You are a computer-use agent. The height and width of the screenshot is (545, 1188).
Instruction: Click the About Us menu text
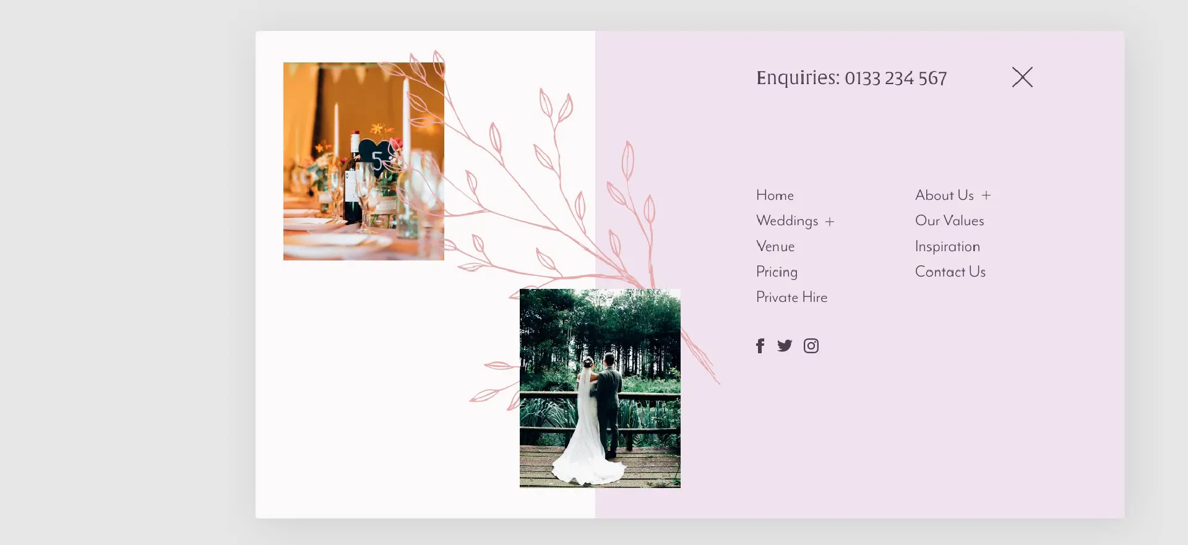(x=944, y=195)
